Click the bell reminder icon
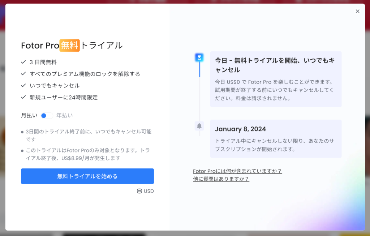The width and height of the screenshot is (370, 236). [199, 126]
